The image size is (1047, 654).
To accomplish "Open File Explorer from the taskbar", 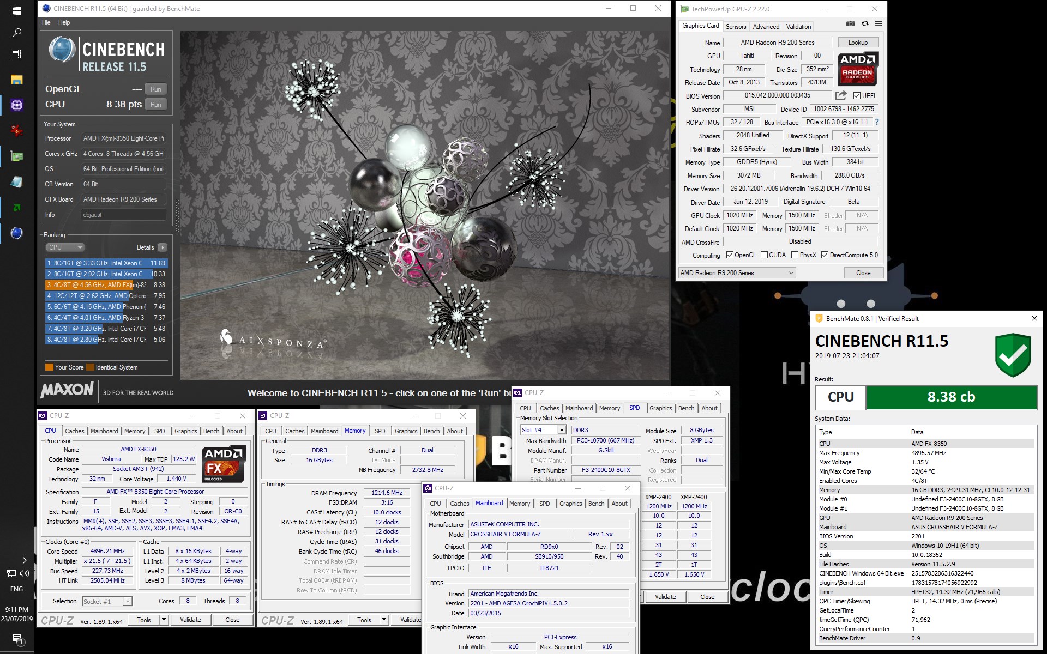I will point(17,80).
